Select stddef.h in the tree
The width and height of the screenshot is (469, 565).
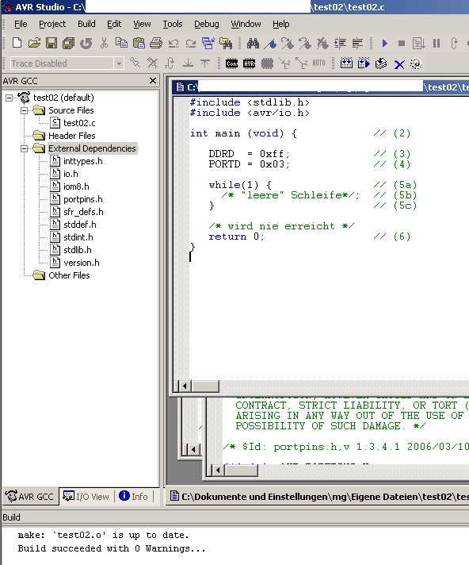pyautogui.click(x=74, y=225)
